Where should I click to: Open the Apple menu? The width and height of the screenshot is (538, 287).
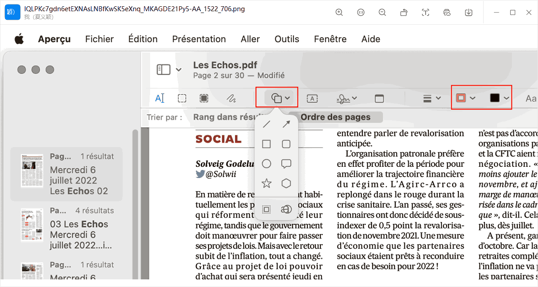point(19,39)
